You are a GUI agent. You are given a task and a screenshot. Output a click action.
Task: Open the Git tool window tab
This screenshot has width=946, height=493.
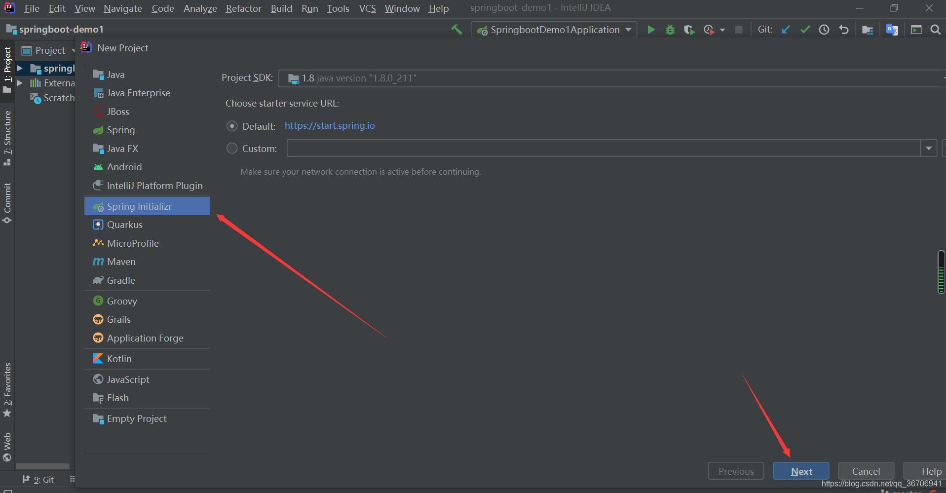coord(38,480)
